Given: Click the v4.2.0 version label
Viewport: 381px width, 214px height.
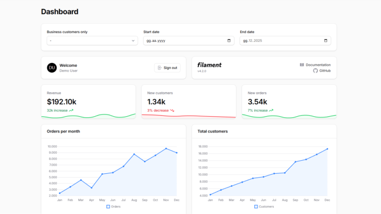Looking at the screenshot, I should 202,71.
